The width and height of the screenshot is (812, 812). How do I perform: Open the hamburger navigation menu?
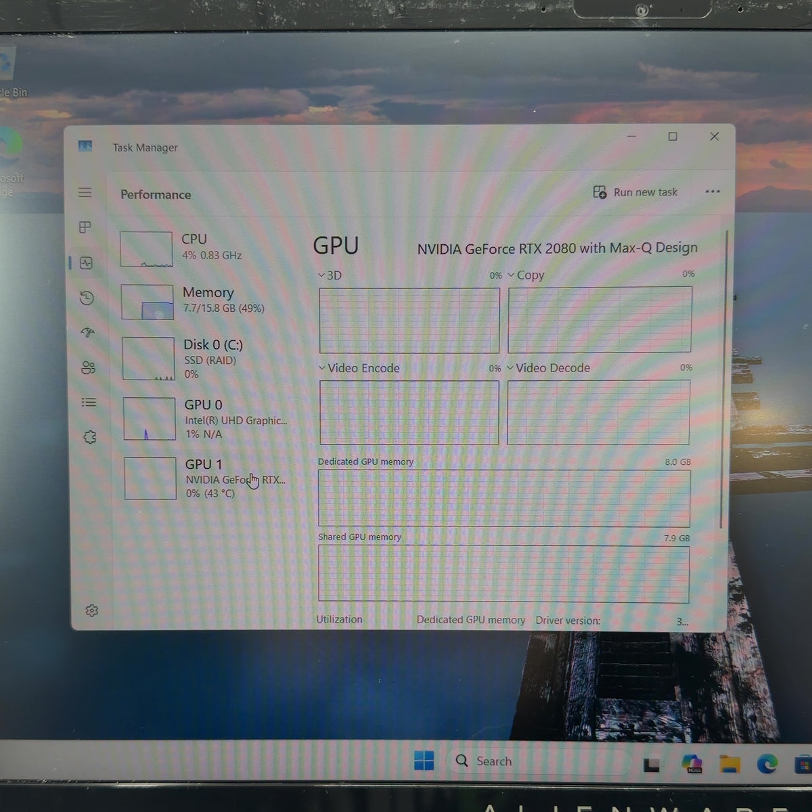85,192
